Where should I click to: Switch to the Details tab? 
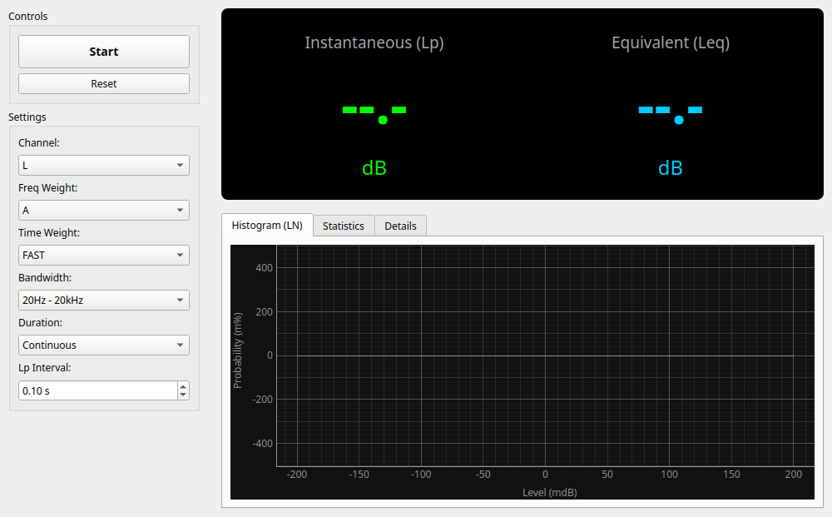[400, 226]
